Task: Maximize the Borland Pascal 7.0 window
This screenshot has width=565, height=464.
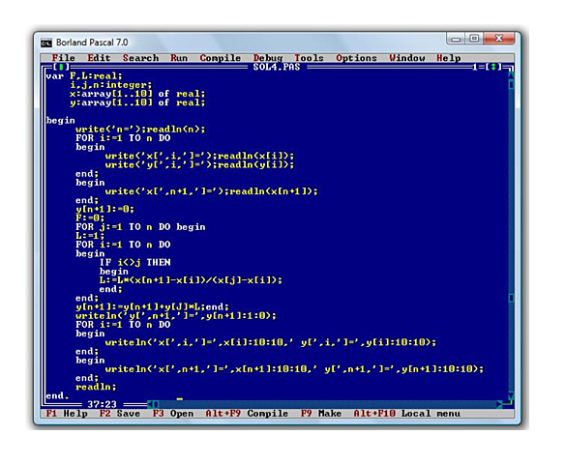Action: 474,39
